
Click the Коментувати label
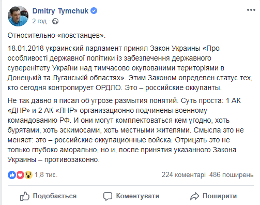click(137, 196)
